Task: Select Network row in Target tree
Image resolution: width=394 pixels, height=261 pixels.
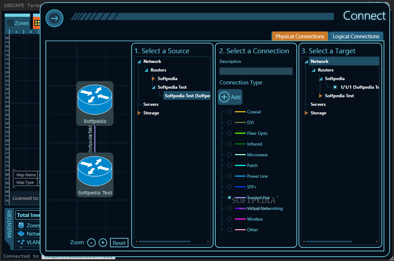Action: coord(344,61)
